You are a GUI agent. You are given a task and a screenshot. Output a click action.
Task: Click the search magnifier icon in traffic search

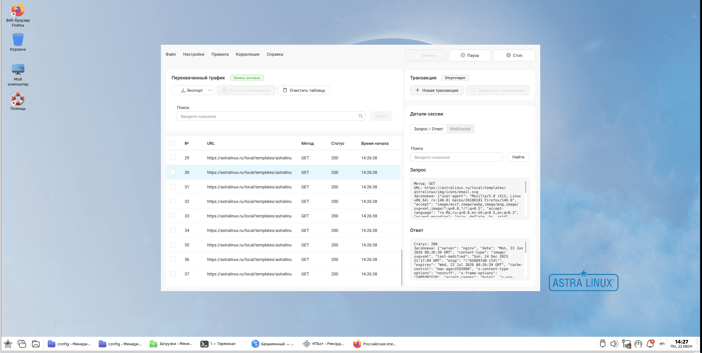[361, 116]
